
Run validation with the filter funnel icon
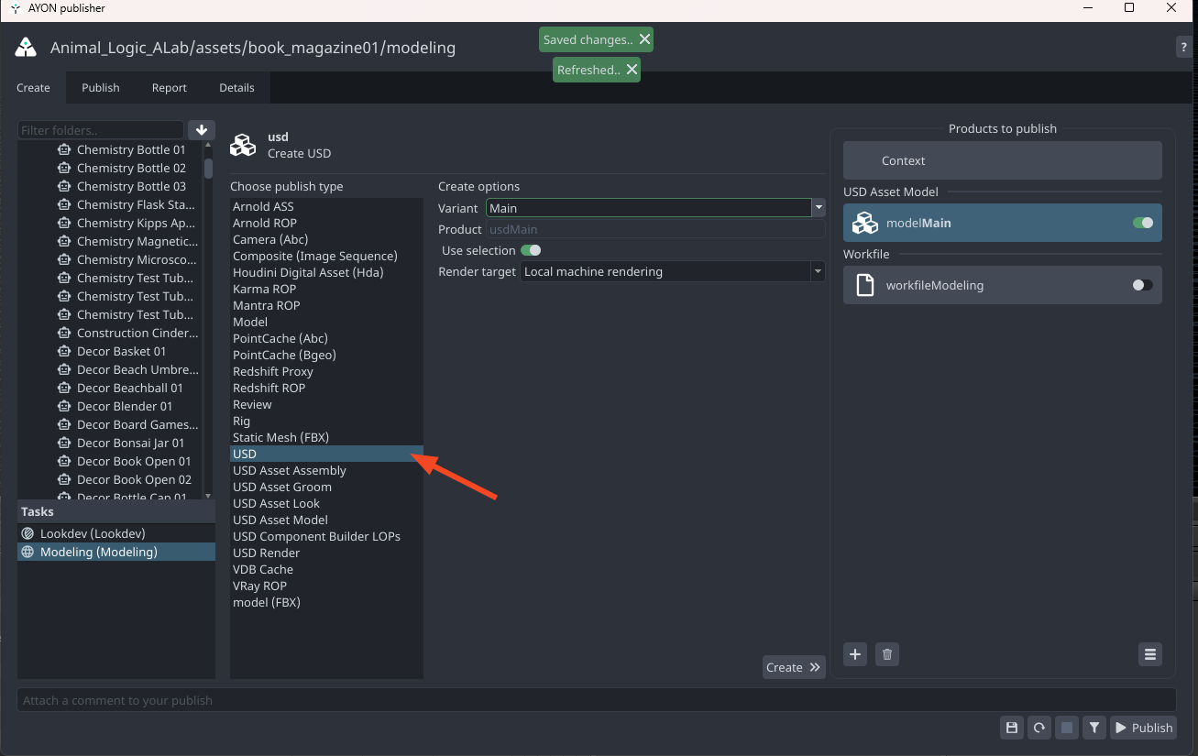(x=1094, y=728)
